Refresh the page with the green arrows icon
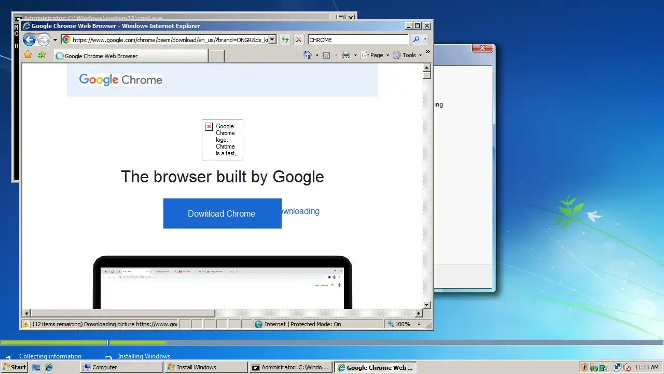Viewport: 664px width, 374px height. pos(285,39)
